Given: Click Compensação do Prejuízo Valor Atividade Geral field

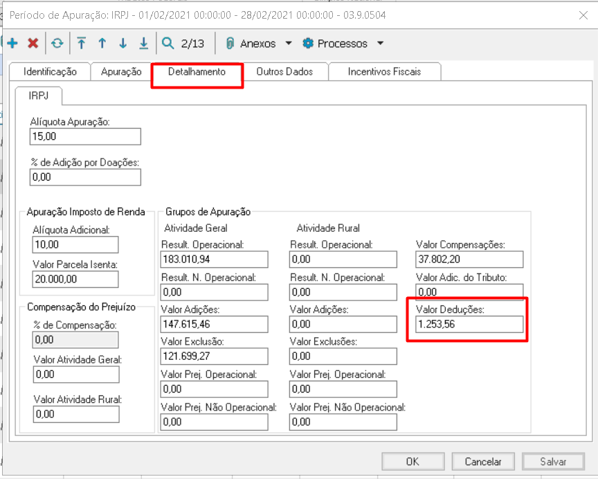Looking at the screenshot, I should pyautogui.click(x=76, y=374).
